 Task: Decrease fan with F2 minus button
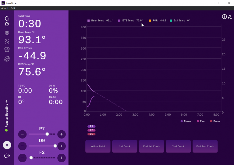coord(22,158)
